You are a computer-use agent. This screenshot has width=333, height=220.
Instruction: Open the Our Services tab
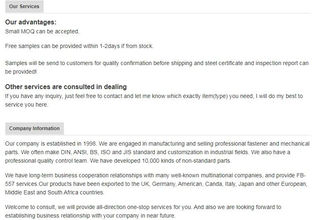point(24,7)
